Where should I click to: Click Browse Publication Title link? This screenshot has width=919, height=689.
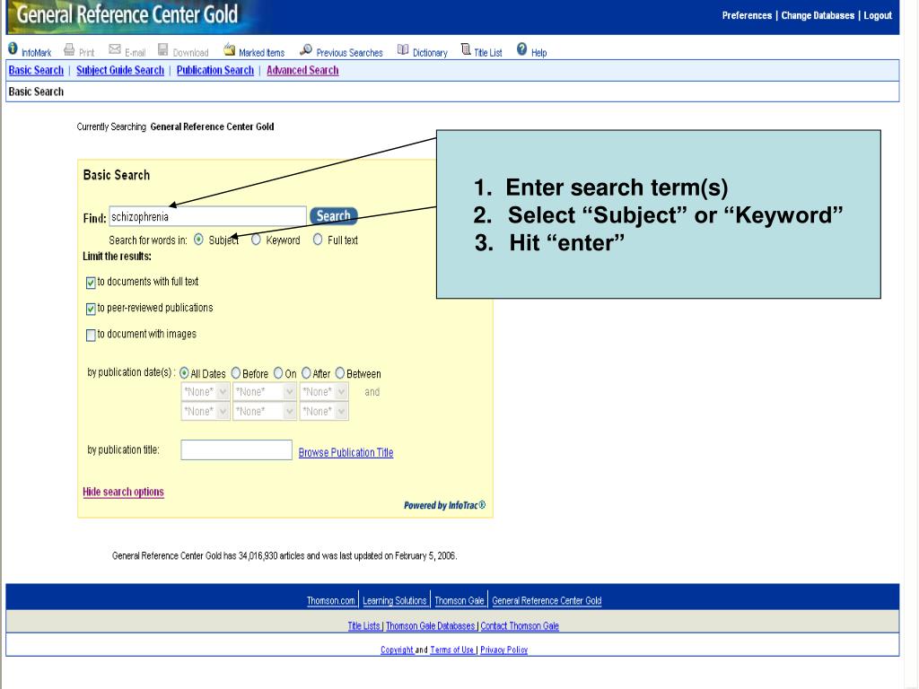pos(346,452)
